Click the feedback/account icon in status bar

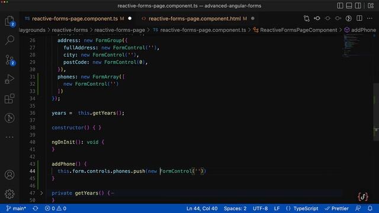coord(358,208)
